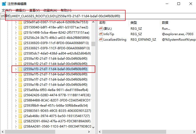Click folder icon of {2559a1f3-21d7-11d4-bdaf-00c04f60b9f0} key
Image resolution: width=196 pixels, height=134 pixels.
[20, 69]
